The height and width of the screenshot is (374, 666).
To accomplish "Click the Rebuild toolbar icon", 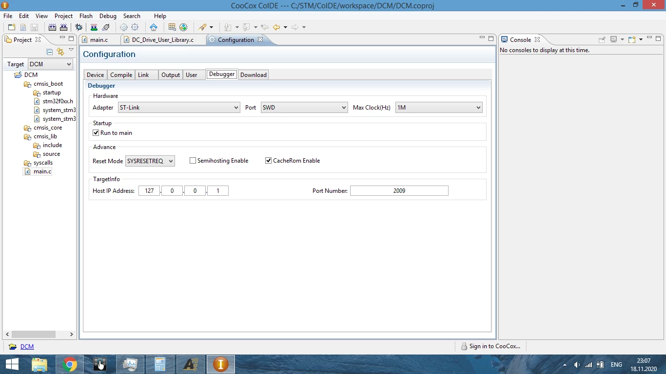I will [x=63, y=27].
